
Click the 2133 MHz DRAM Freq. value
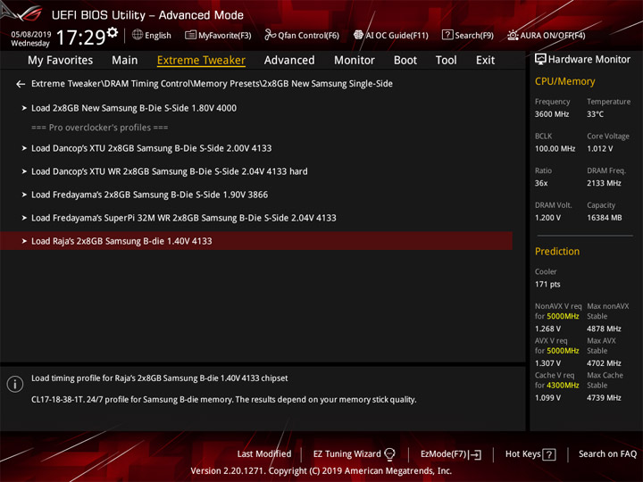tap(604, 183)
